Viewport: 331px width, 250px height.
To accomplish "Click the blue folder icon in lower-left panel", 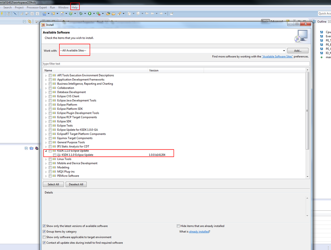I will coord(31,148).
